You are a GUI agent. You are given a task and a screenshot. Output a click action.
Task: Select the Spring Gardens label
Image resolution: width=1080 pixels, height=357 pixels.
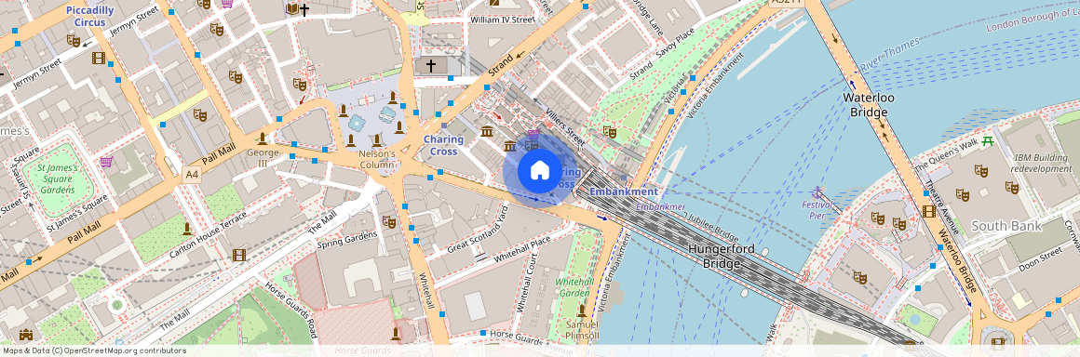click(347, 239)
